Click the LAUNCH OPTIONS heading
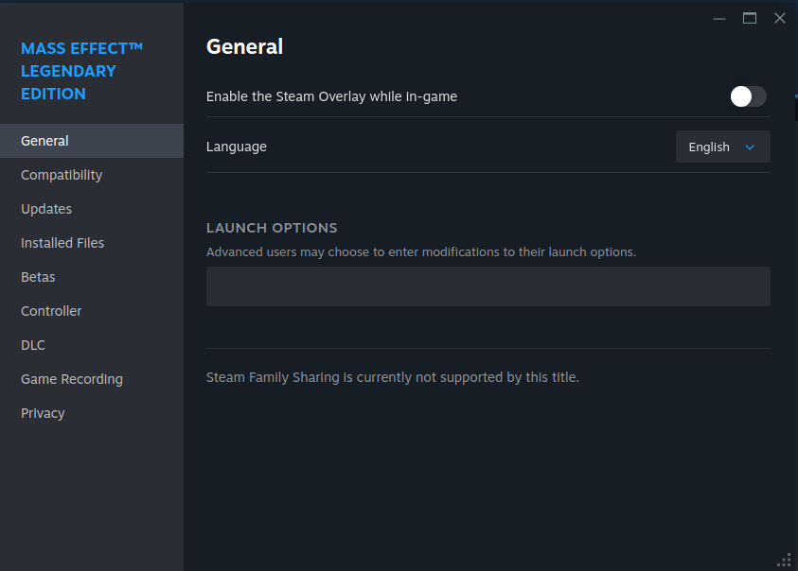The height and width of the screenshot is (571, 798). click(272, 228)
